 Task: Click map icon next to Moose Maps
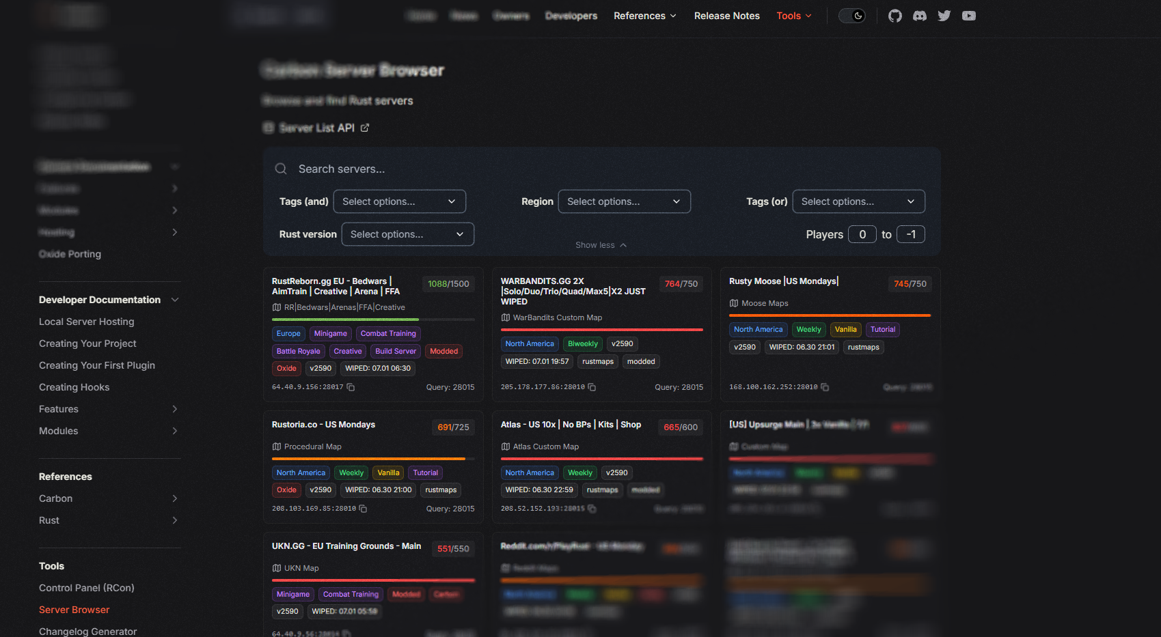tap(734, 303)
